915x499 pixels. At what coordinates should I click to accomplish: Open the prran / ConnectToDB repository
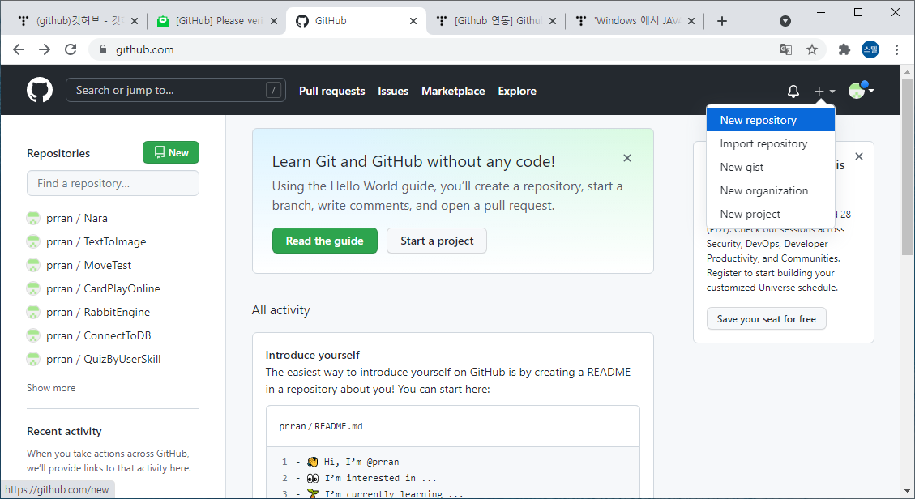tap(99, 336)
